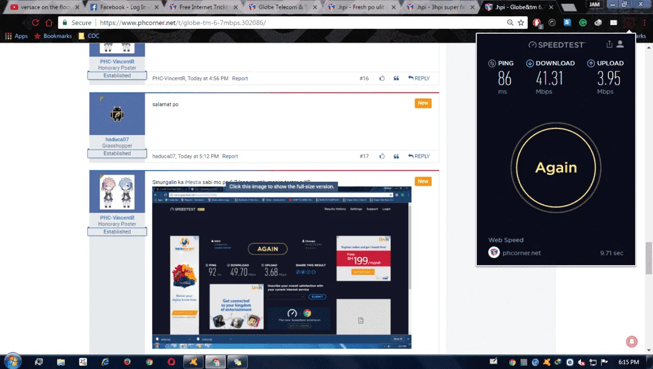Launch Internet Explorer from the taskbar

point(105,361)
